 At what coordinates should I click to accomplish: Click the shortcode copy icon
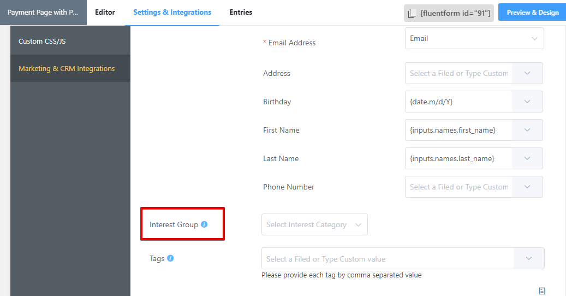412,13
